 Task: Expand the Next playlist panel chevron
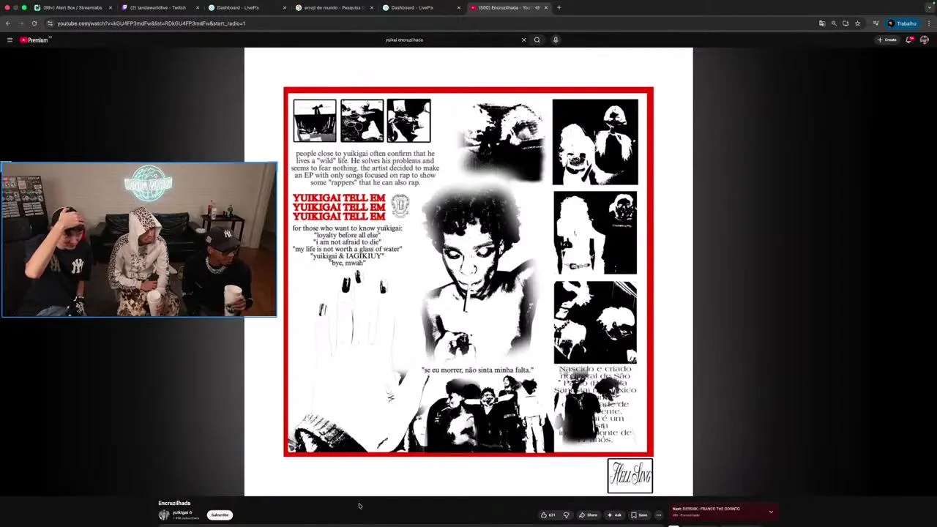click(x=771, y=512)
